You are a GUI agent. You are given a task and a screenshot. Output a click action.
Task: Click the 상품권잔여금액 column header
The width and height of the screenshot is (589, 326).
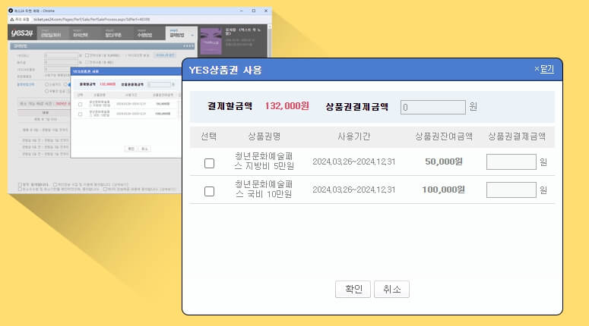click(x=444, y=136)
